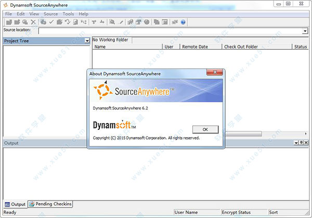Click the blue help question mark icon
This screenshot has height=218, width=312.
pos(183,22)
